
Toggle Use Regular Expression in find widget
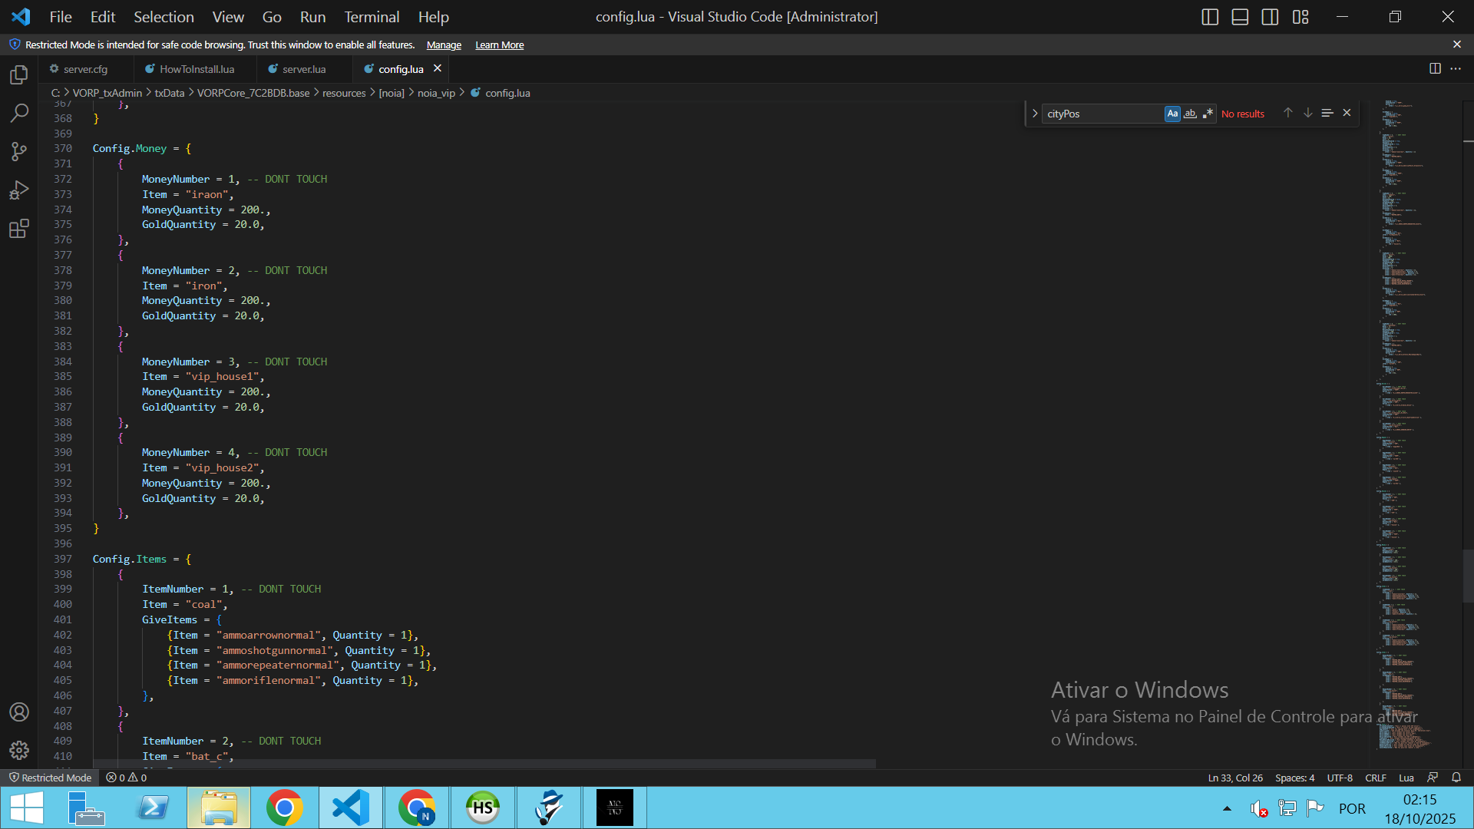point(1208,114)
